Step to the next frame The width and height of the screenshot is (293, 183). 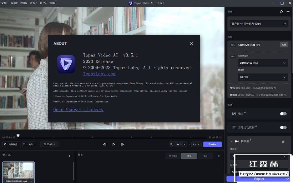tap(123, 144)
